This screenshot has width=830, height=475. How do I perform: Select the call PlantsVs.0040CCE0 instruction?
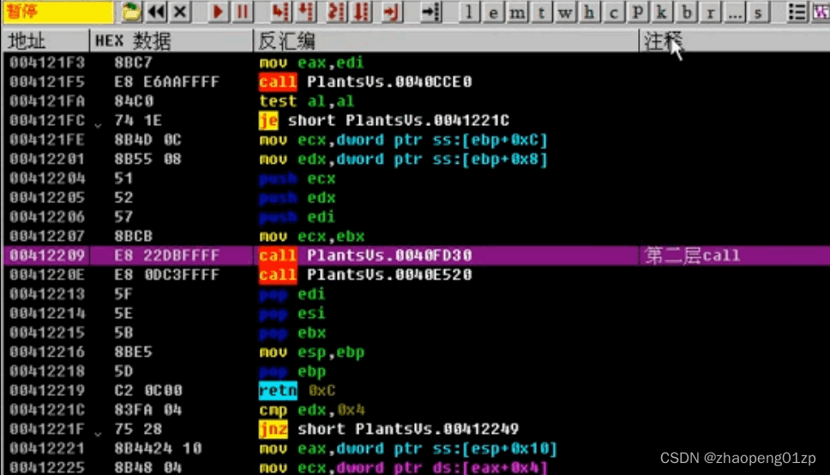click(365, 81)
